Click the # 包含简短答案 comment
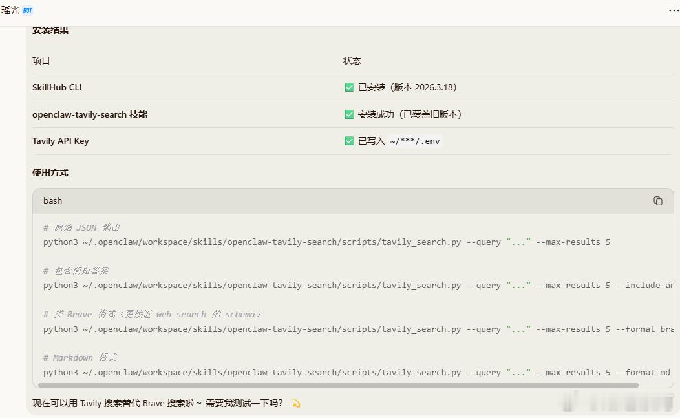The height and width of the screenshot is (418, 680). (76, 271)
